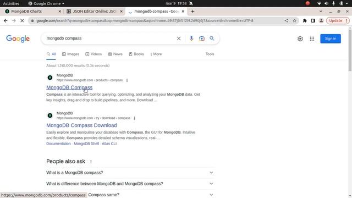Open the Google Chrome app menu in top bar

[46, 3]
